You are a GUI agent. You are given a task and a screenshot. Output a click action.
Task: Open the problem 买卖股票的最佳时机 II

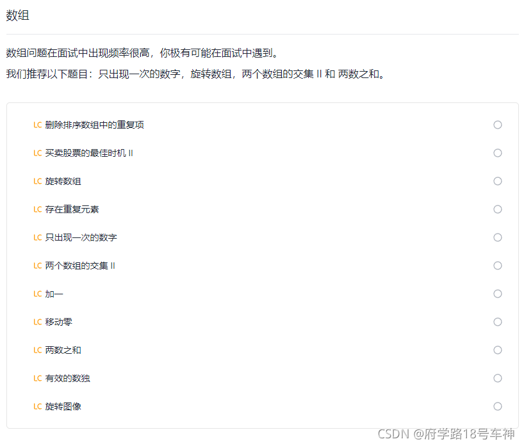(x=89, y=153)
